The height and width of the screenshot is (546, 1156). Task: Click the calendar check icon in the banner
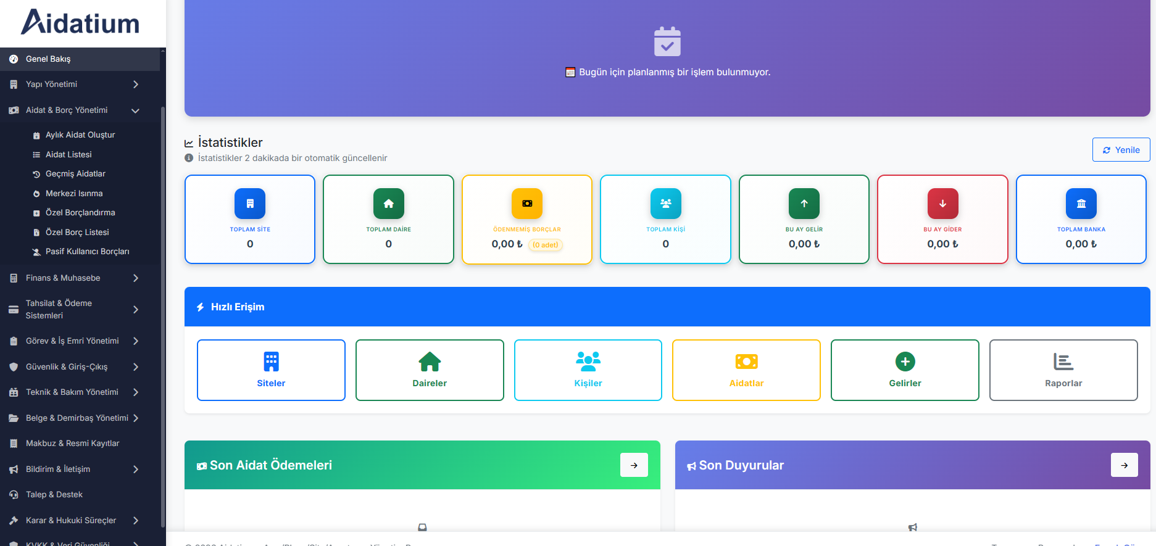(x=667, y=41)
